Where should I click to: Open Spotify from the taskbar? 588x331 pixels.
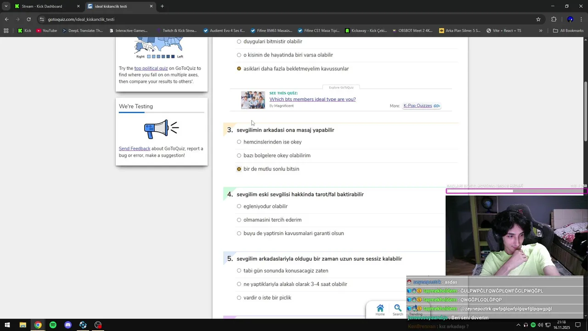coord(53,325)
